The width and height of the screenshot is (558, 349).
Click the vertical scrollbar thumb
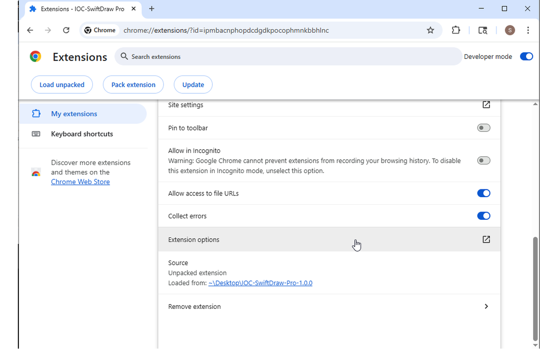(535, 288)
